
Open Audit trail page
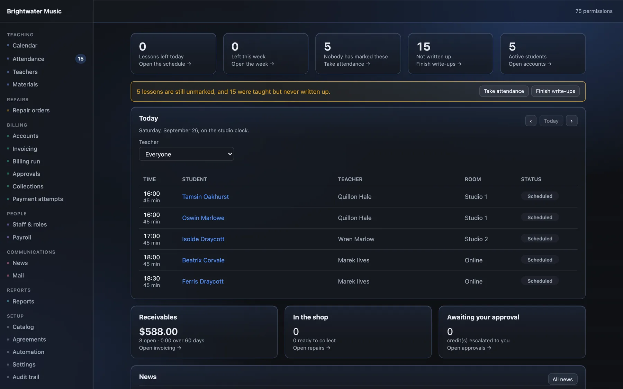pyautogui.click(x=26, y=377)
